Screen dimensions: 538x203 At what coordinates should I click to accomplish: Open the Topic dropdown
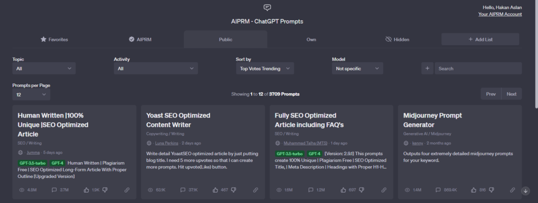(x=44, y=69)
